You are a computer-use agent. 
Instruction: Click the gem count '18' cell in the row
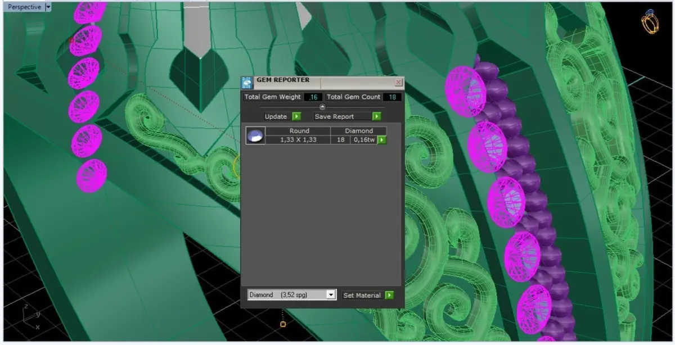(340, 140)
